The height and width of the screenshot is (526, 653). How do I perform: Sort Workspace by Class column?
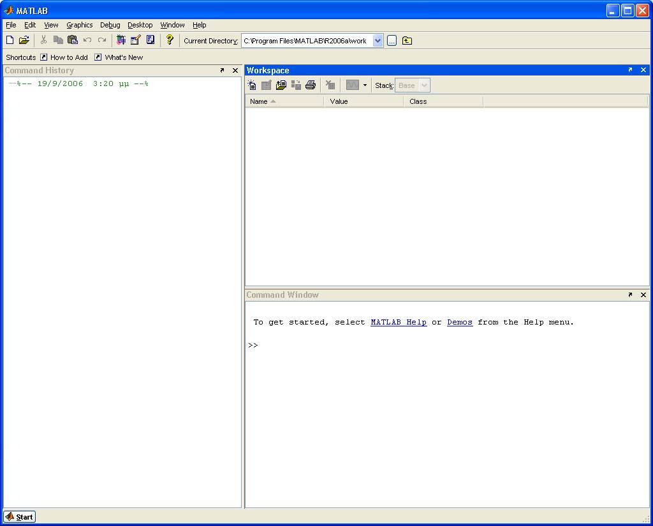pos(443,101)
